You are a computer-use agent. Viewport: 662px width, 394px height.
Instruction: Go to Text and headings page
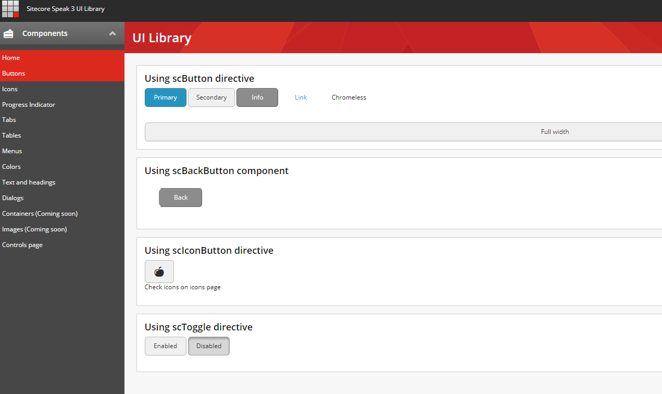tap(29, 182)
